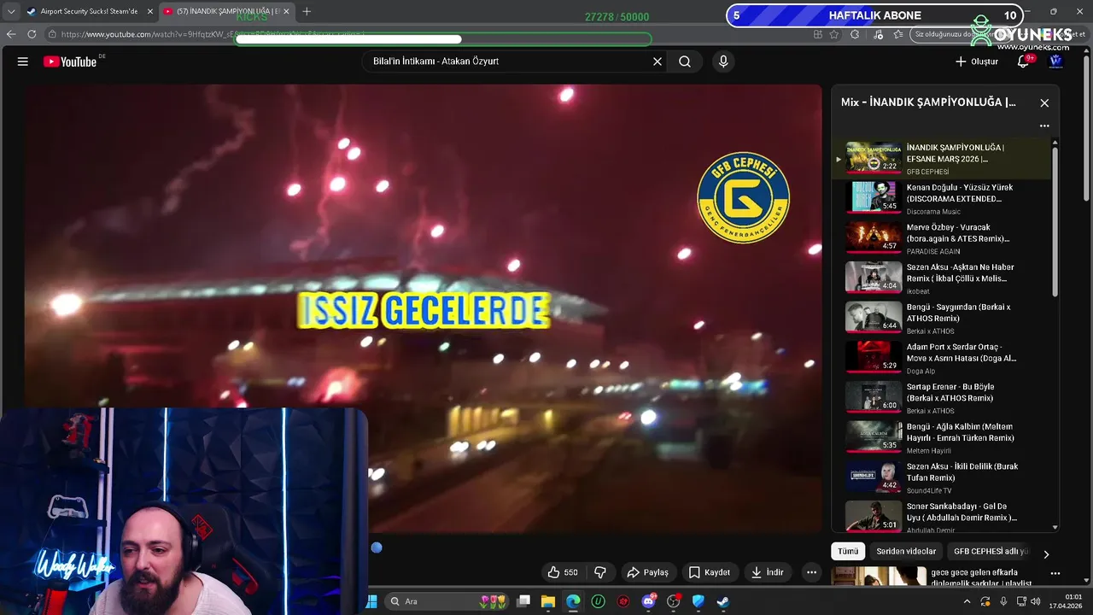This screenshot has height=615, width=1093.
Task: Open the green circle U taskbar app
Action: click(x=599, y=601)
